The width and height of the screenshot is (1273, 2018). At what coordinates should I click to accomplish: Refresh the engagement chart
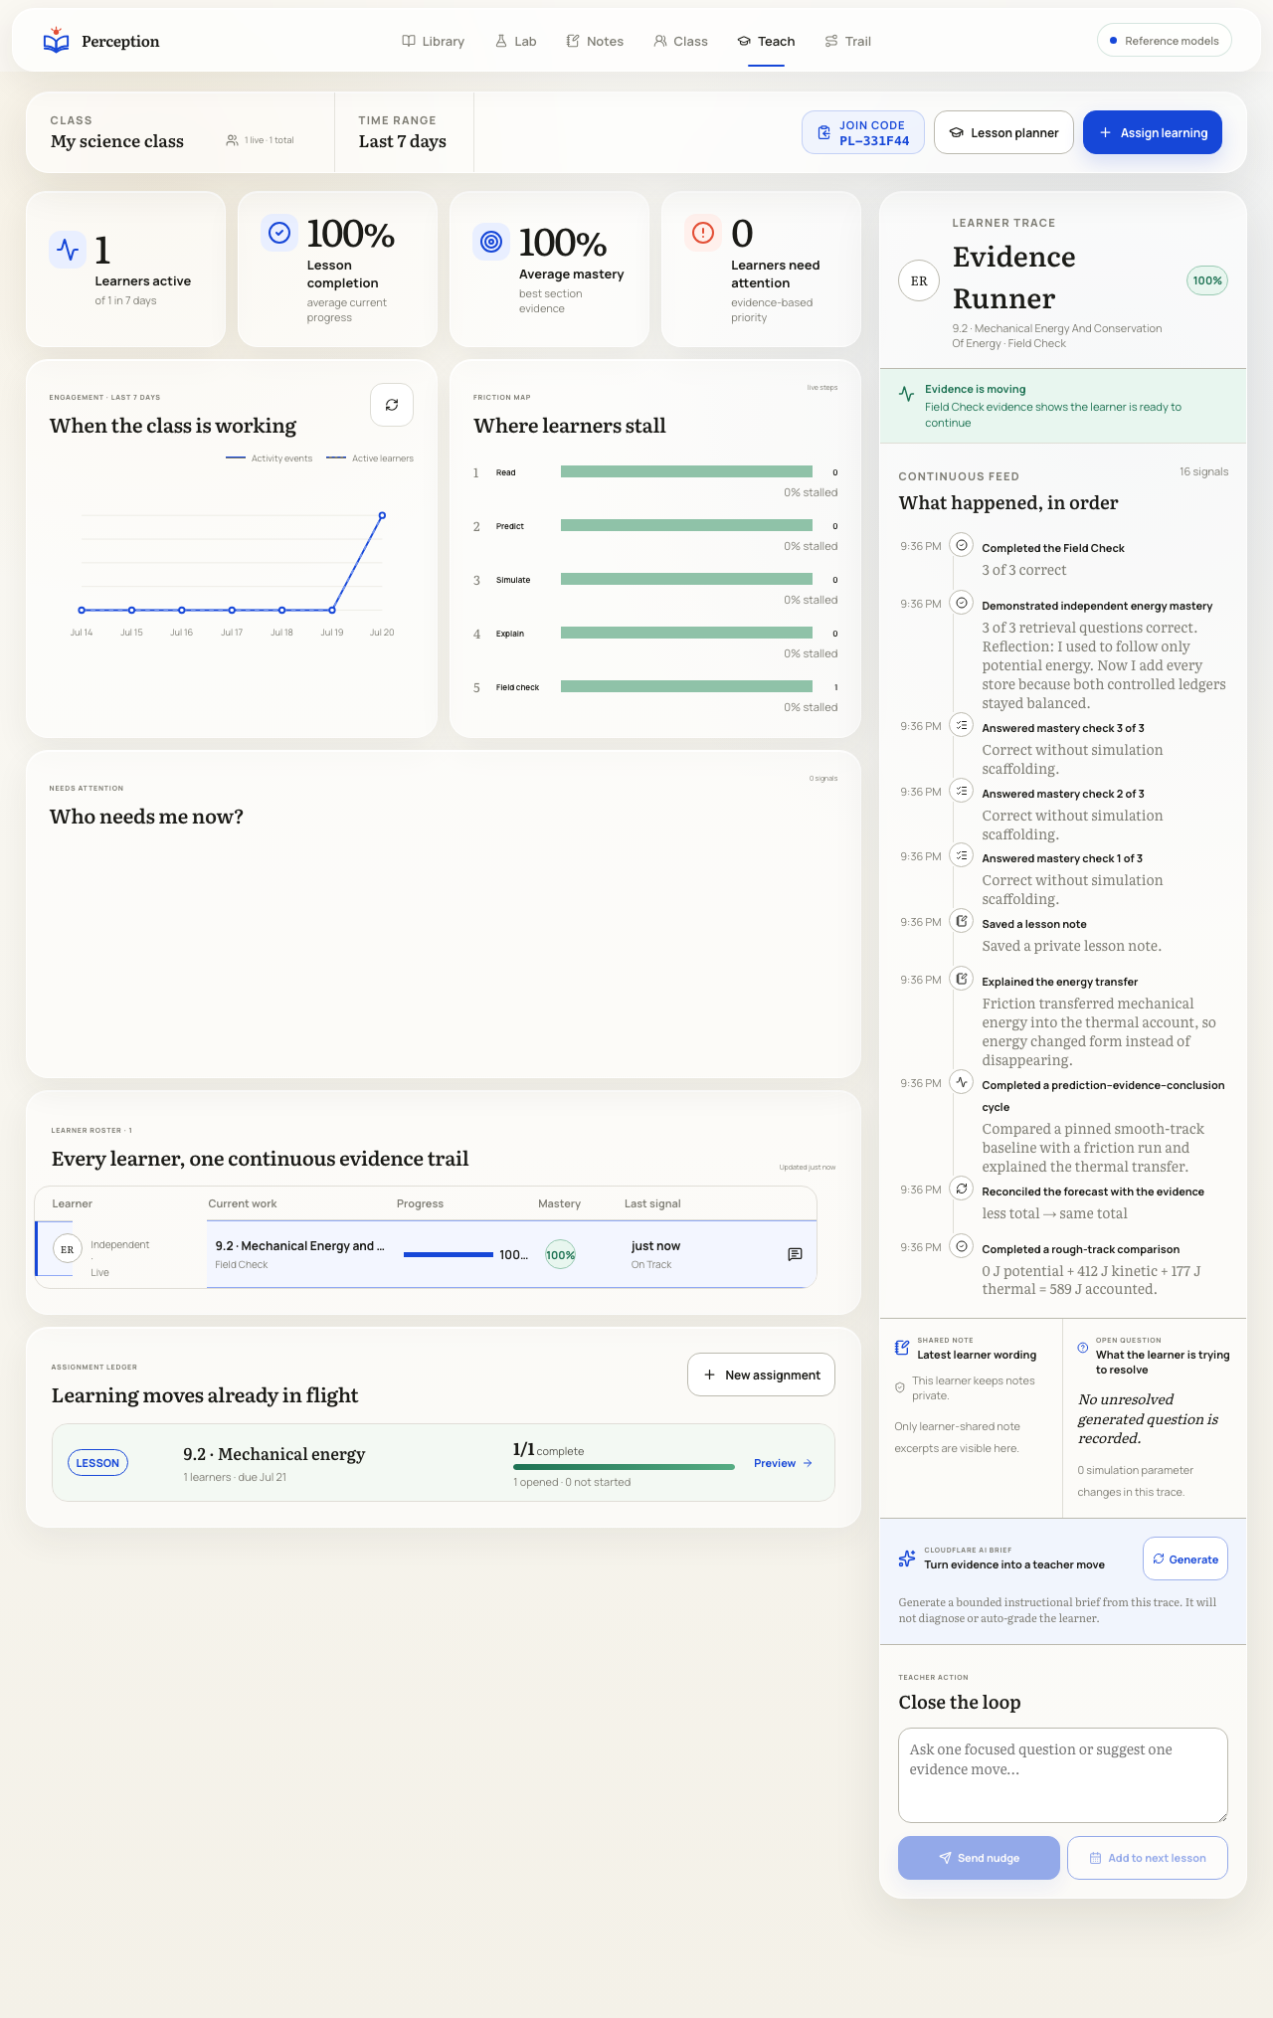[x=392, y=405]
